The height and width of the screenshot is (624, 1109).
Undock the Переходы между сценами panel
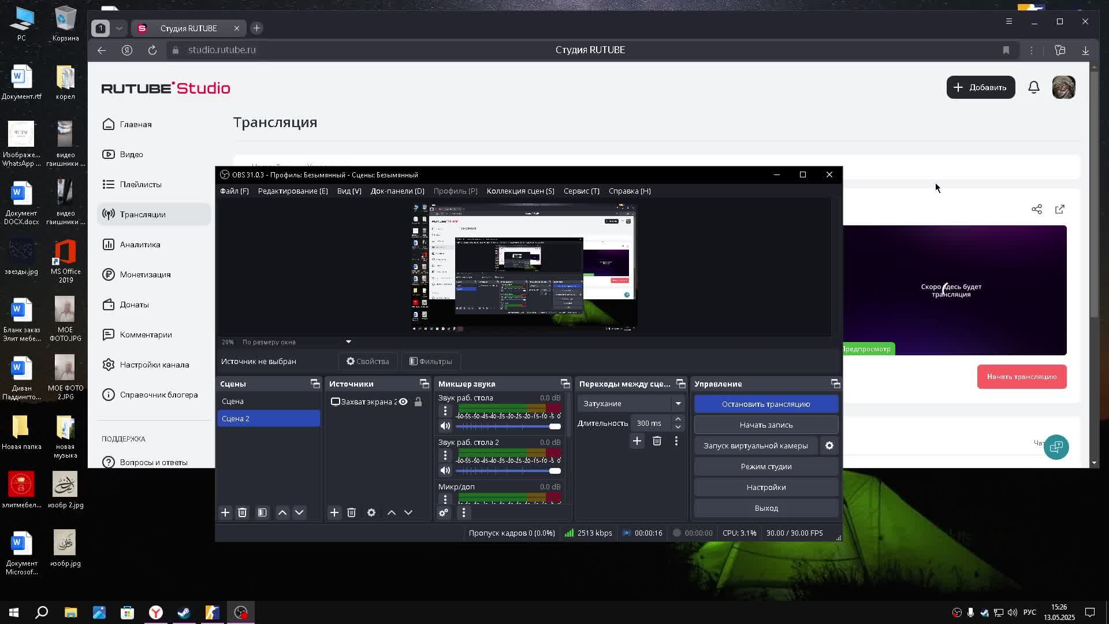(680, 384)
